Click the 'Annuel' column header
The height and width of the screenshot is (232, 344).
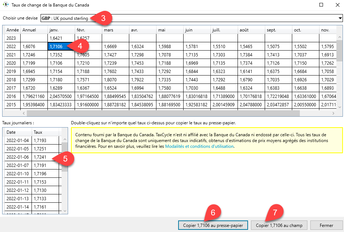[x=34, y=30]
